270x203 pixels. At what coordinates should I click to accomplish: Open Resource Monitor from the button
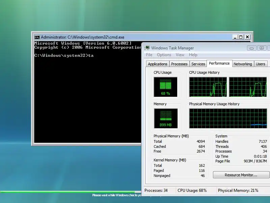[241, 175]
